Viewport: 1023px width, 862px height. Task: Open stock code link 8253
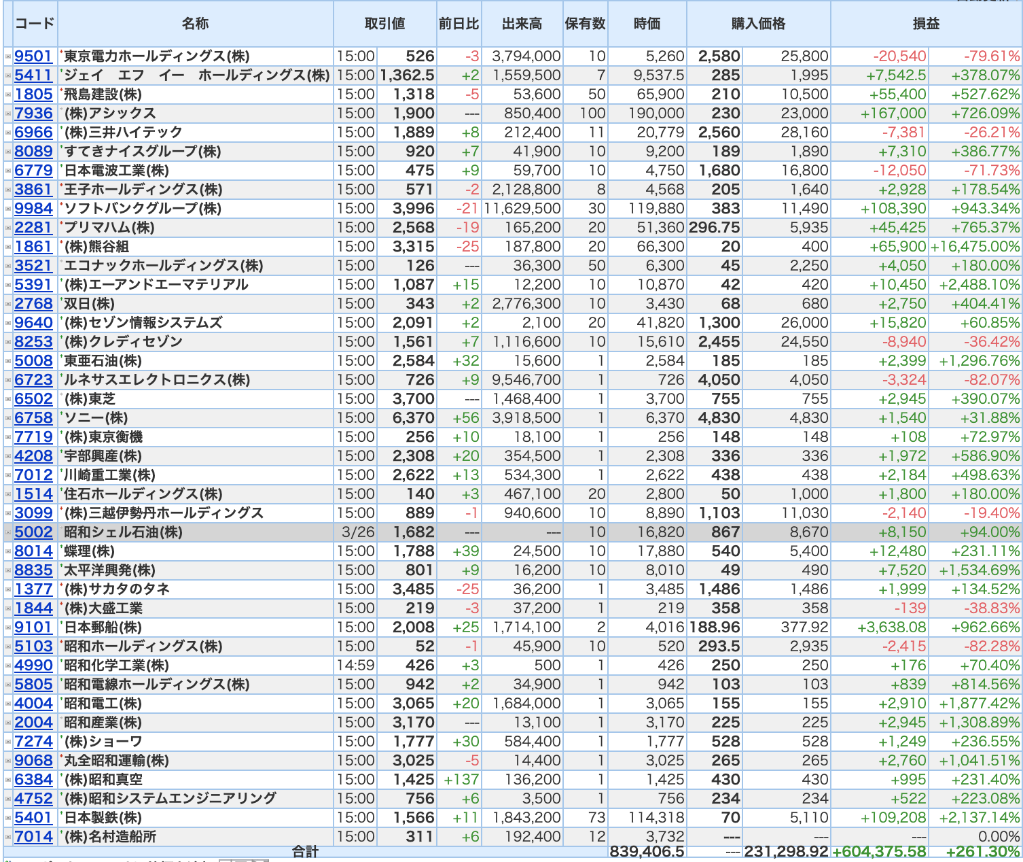pyautogui.click(x=33, y=342)
